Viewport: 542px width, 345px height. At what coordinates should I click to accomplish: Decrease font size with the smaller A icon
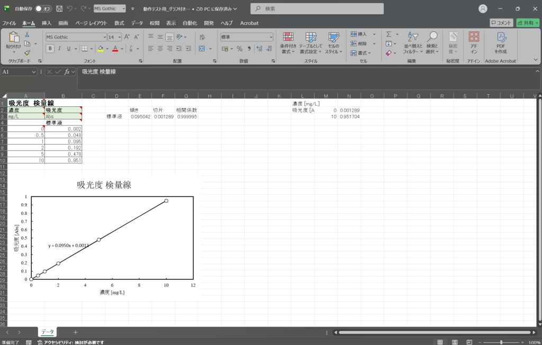pos(137,37)
